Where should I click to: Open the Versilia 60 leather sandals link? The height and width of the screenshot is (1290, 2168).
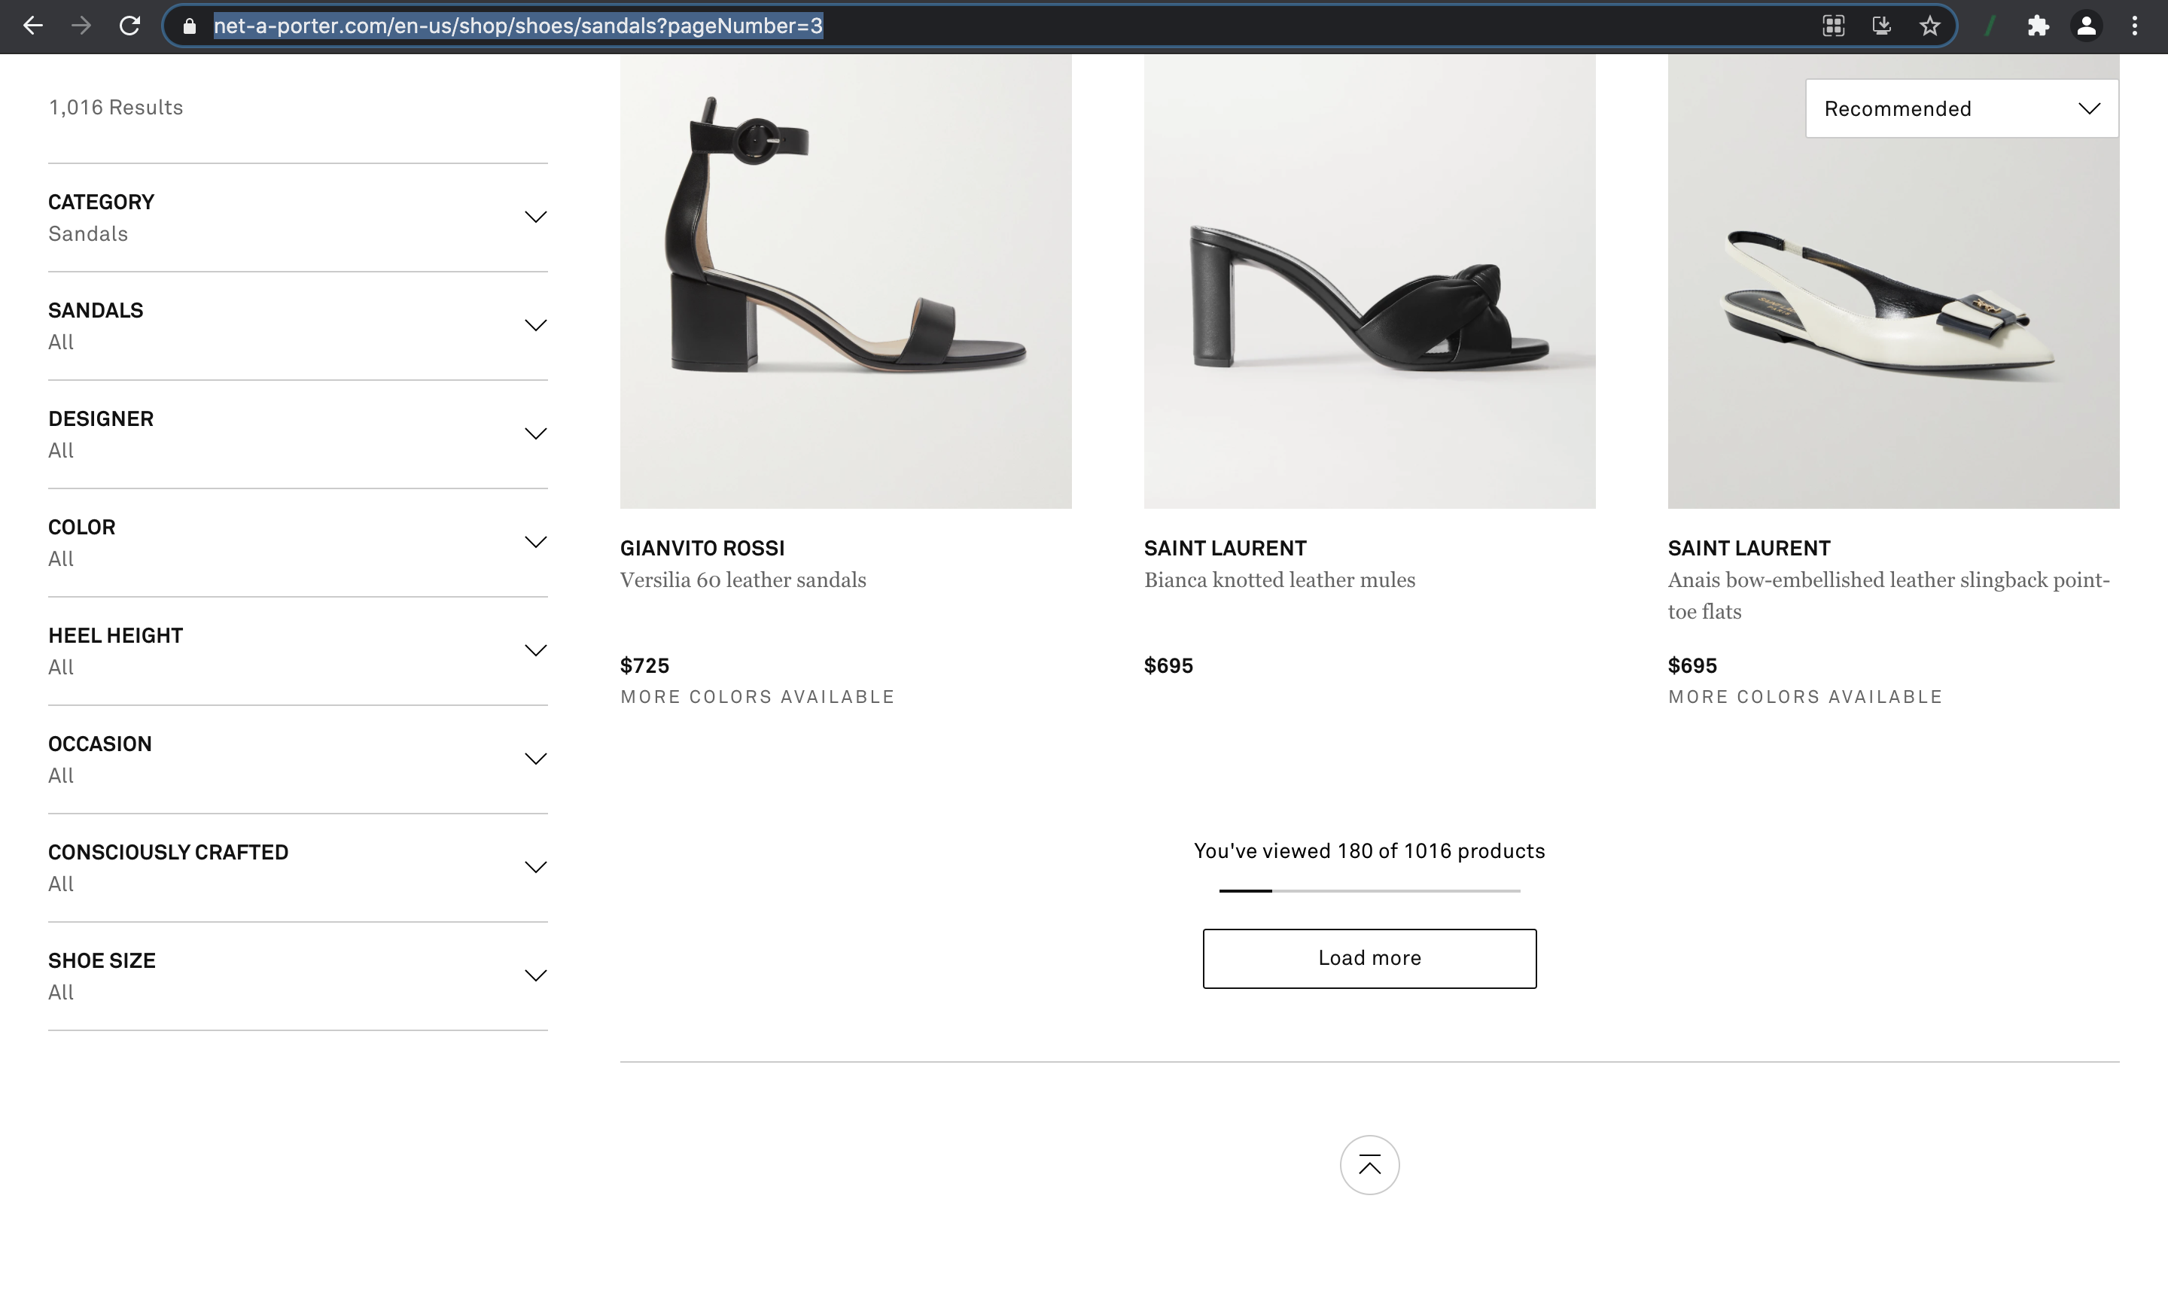(742, 580)
